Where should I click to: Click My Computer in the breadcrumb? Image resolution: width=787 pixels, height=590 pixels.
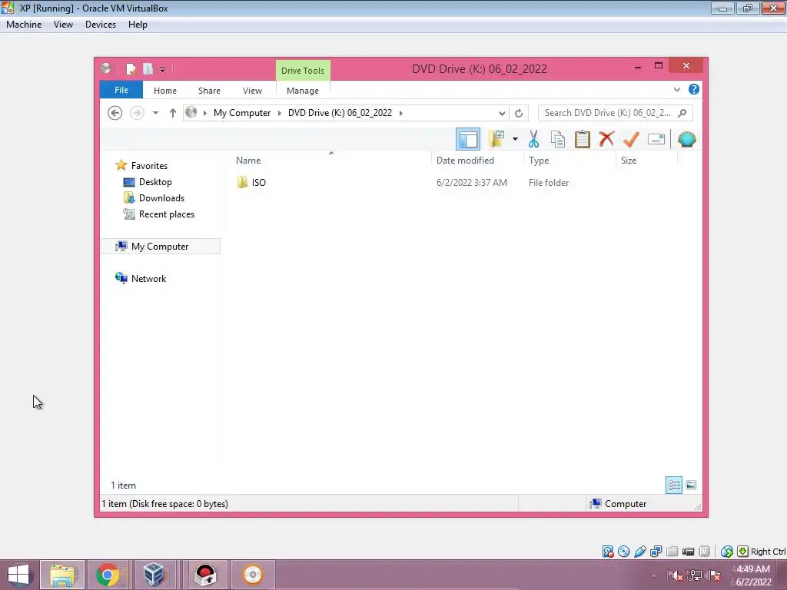click(242, 113)
